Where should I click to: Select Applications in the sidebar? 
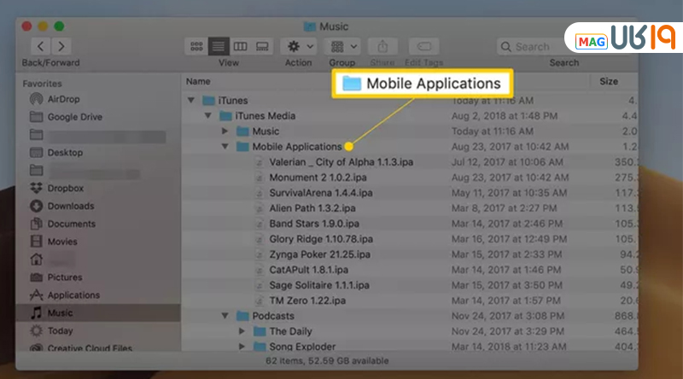point(73,295)
